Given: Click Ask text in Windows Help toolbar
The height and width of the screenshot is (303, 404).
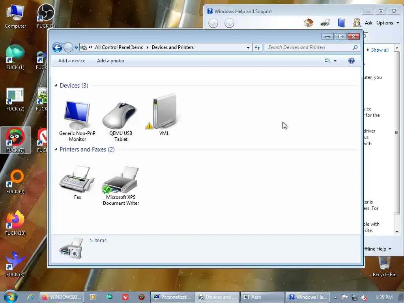Looking at the screenshot, I should coord(368,23).
